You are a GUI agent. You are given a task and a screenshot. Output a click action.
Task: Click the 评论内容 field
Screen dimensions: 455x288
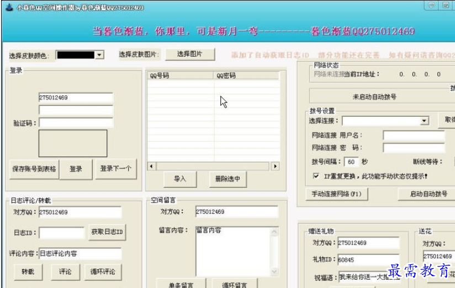(x=80, y=253)
